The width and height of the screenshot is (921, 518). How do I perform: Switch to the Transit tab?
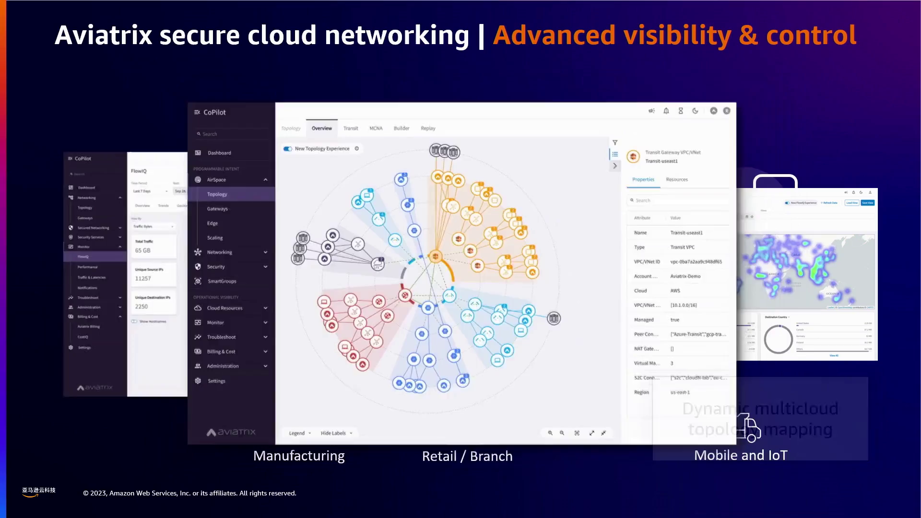351,129
